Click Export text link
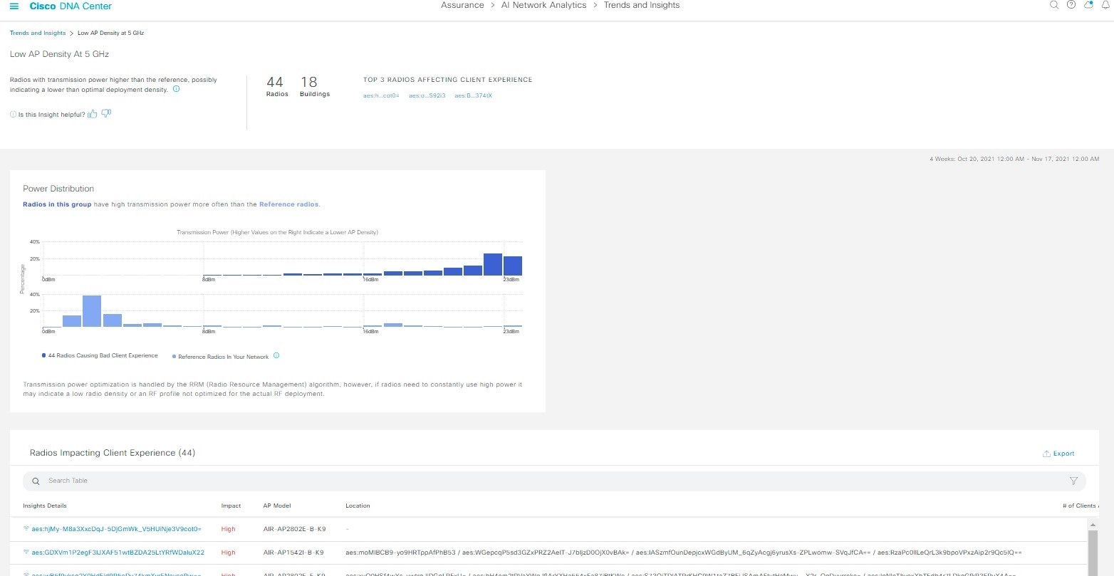This screenshot has width=1114, height=576. pos(1063,454)
